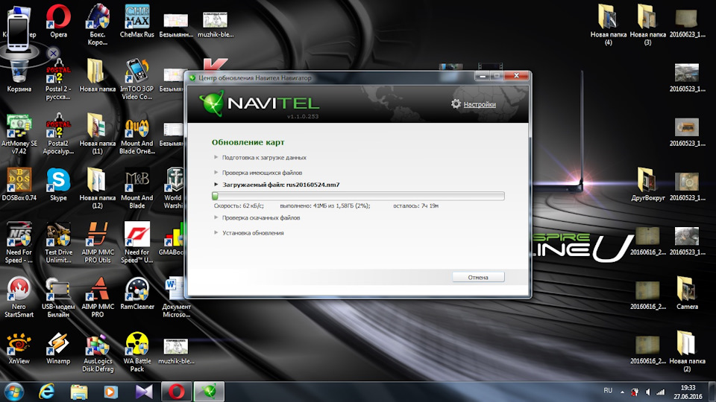716x402 pixels.
Task: Open the Camera folder on desktop
Action: pos(687,293)
